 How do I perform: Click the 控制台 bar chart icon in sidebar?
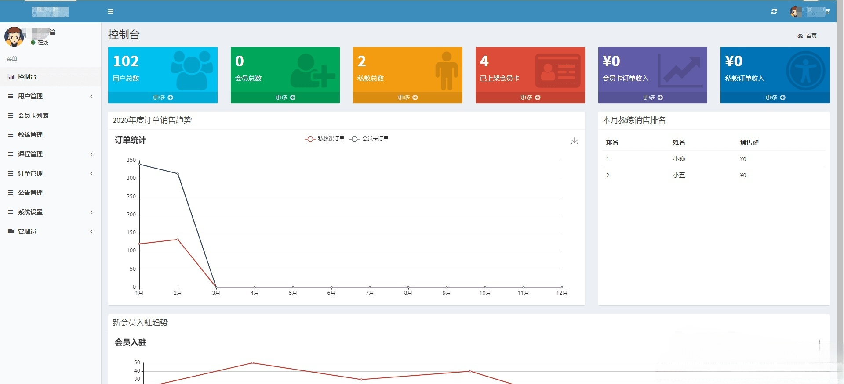[x=11, y=77]
